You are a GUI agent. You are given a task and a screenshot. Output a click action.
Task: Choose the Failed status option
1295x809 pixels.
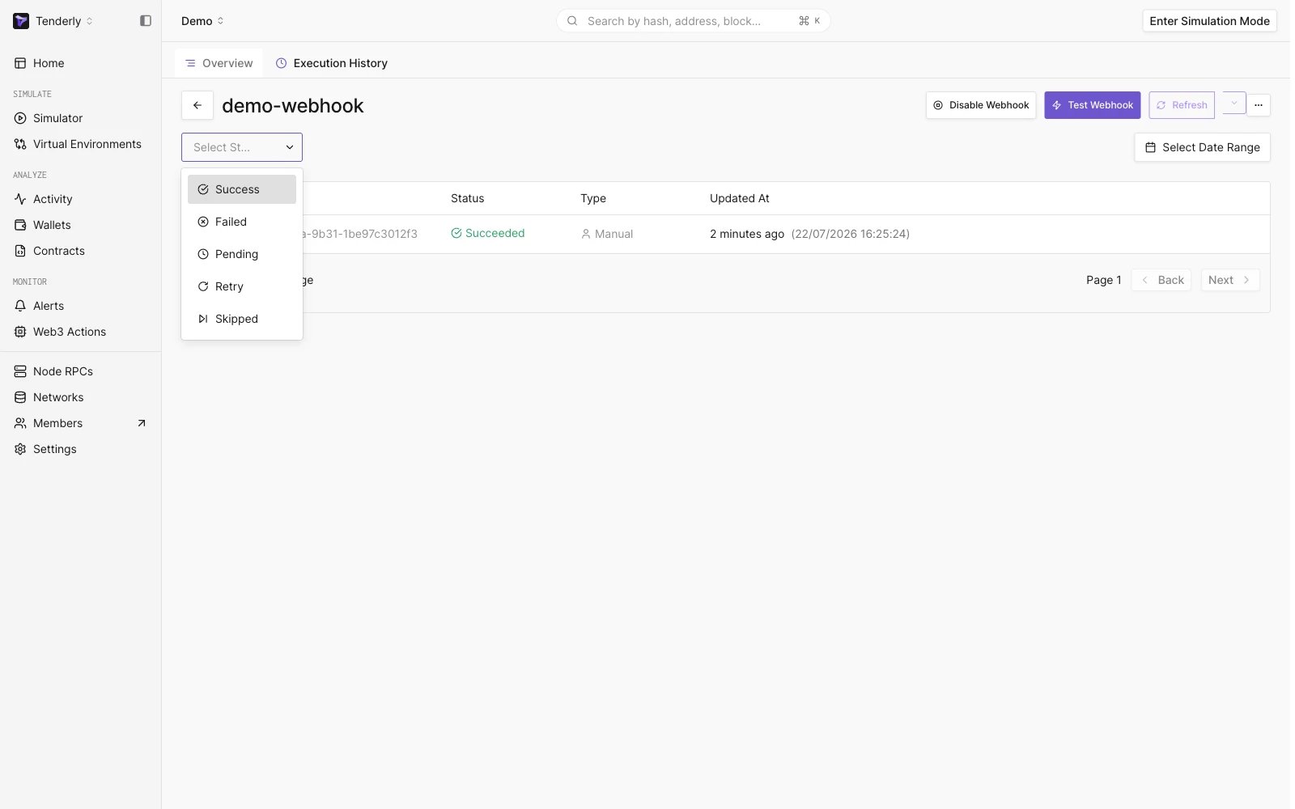tap(242, 222)
